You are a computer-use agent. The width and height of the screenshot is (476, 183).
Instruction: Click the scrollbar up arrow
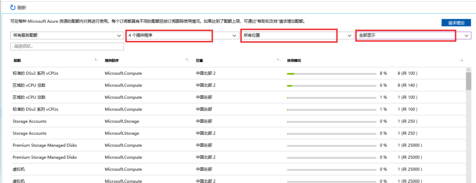(469, 70)
